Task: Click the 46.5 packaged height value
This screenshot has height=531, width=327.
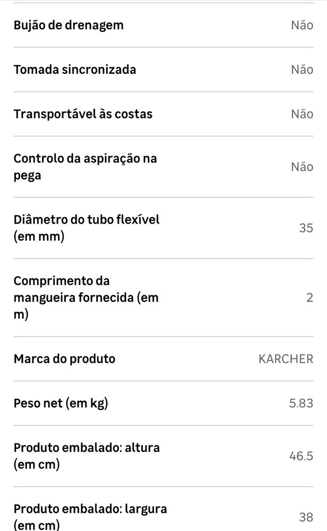Action: pos(301,456)
